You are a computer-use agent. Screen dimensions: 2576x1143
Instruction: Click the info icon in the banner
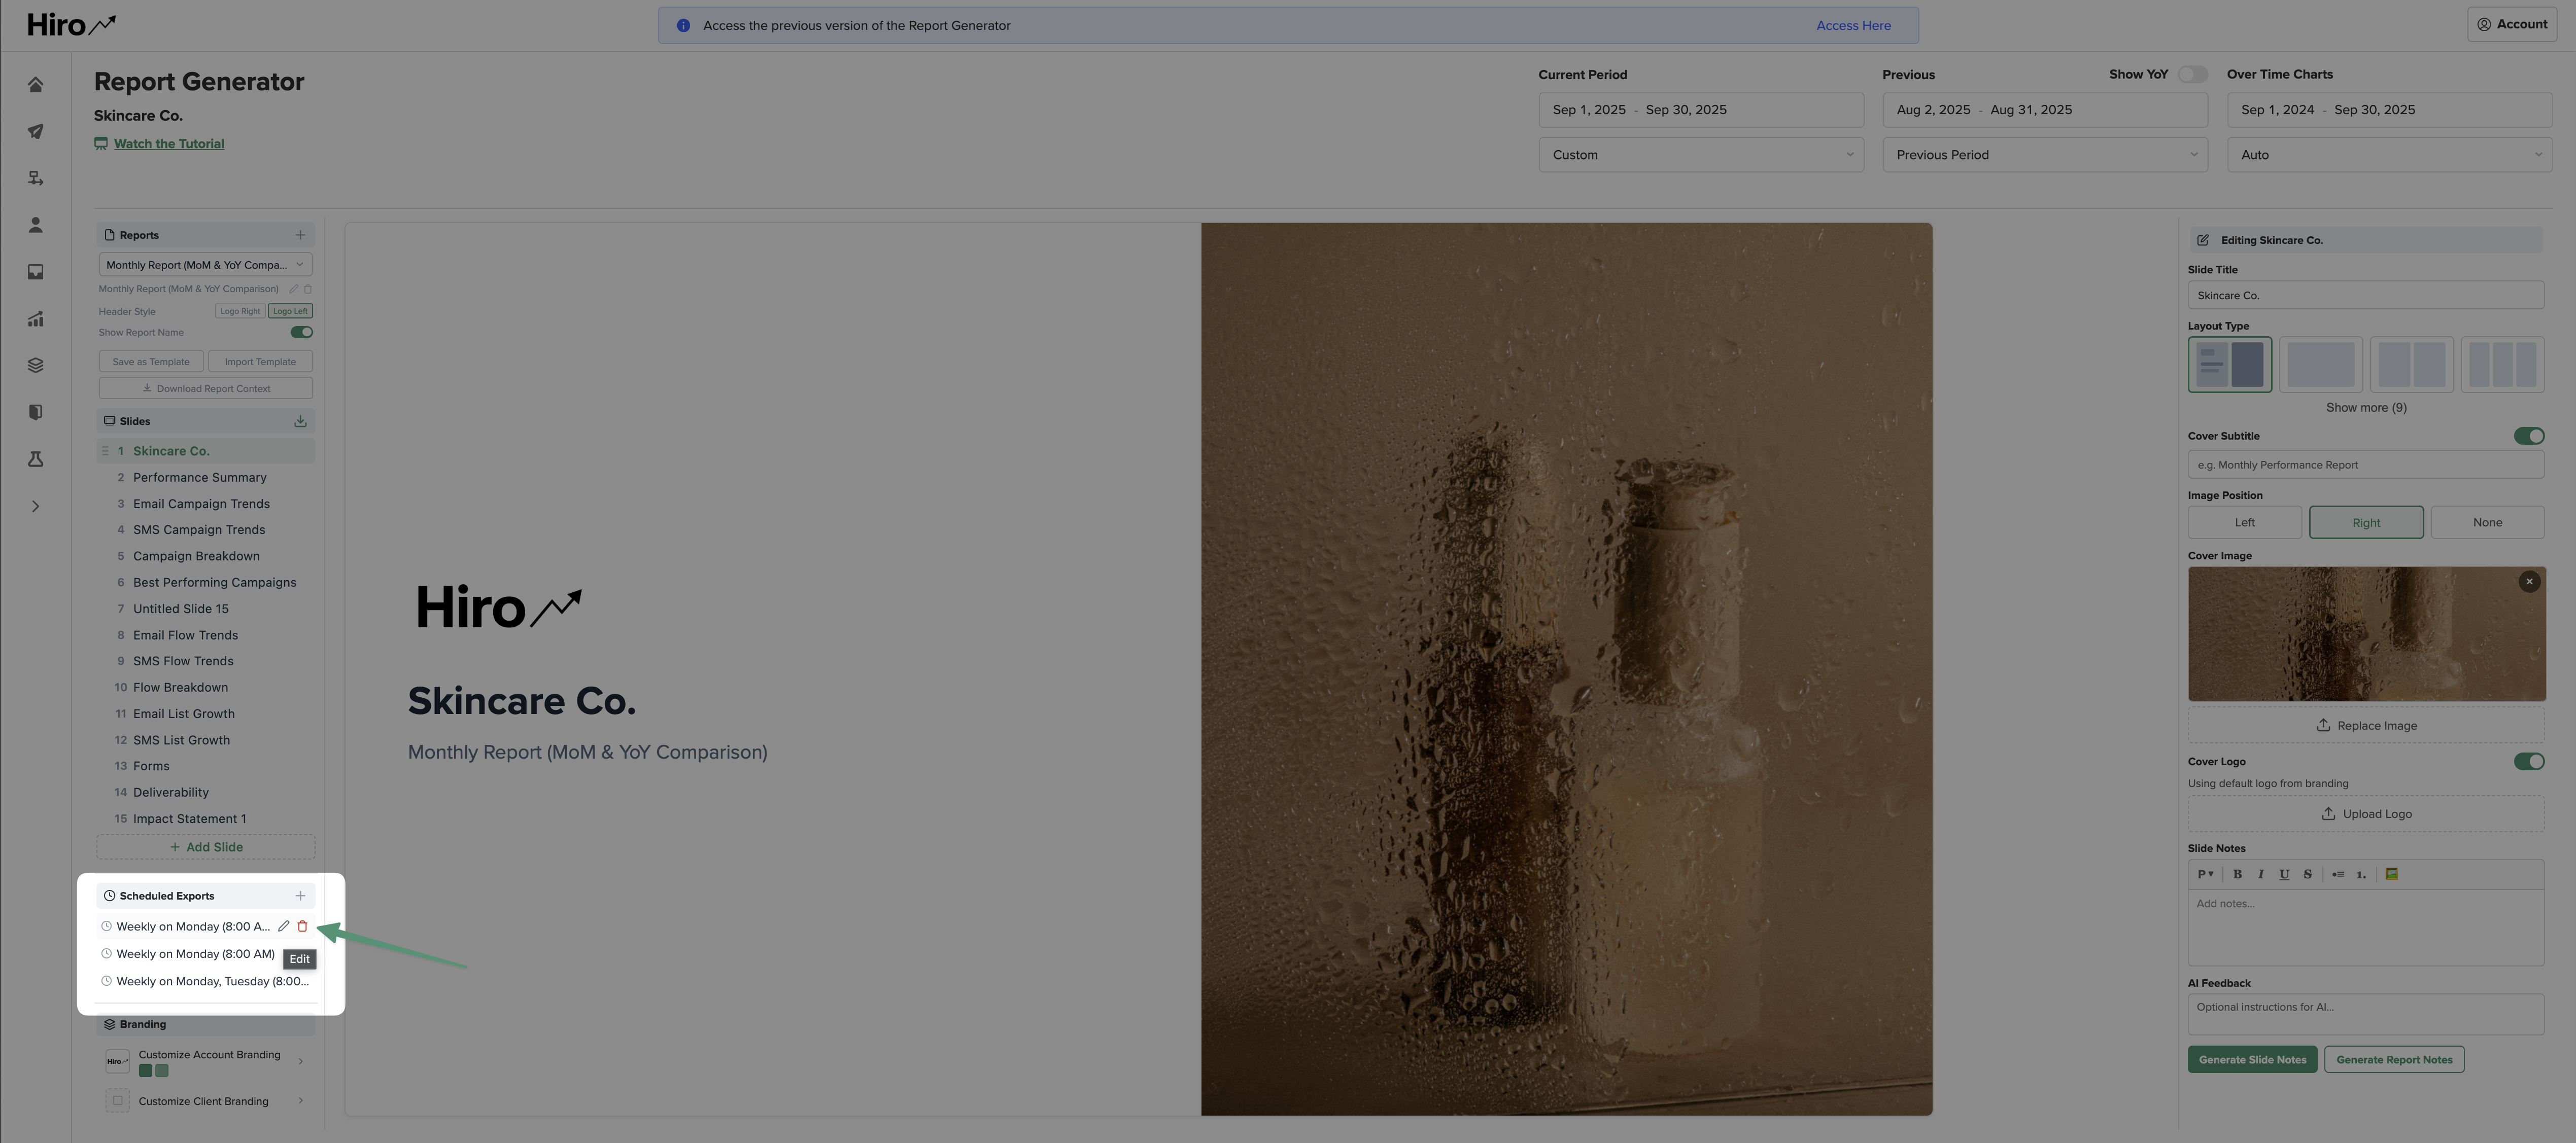coord(683,26)
